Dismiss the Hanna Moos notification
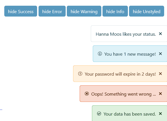This screenshot has width=167, height=121. point(160,34)
